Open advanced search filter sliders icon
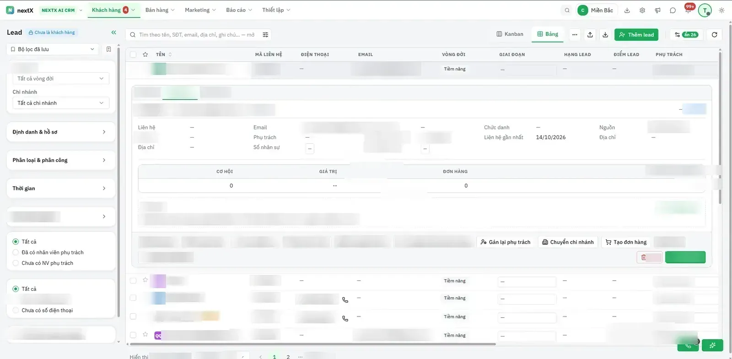This screenshot has height=359, width=732. [265, 35]
